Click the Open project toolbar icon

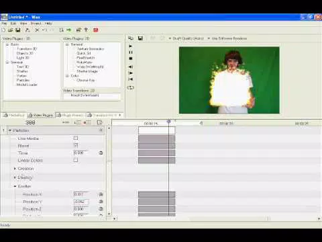click(x=10, y=30)
